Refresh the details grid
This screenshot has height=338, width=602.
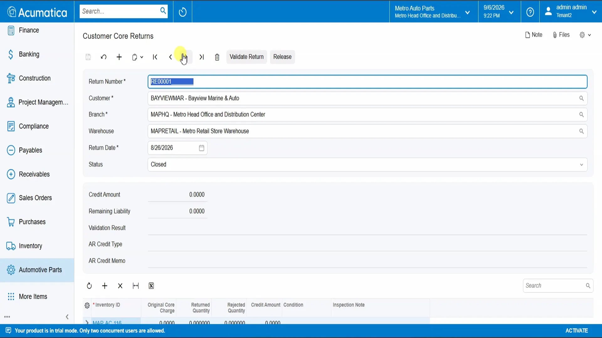click(x=89, y=286)
